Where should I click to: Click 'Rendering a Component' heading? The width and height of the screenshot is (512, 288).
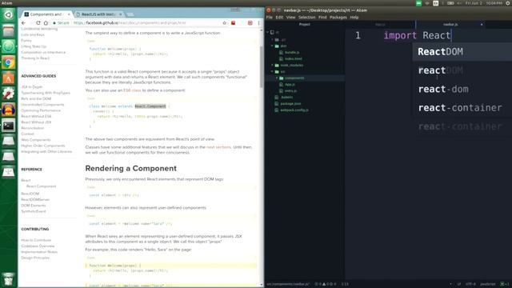tap(130, 169)
